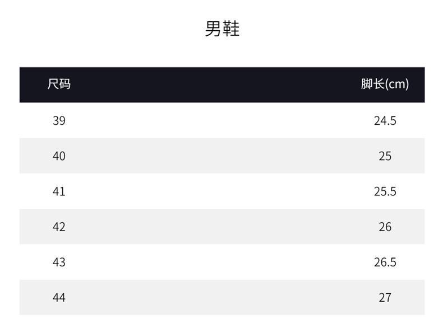Screen dimensions: 443x333
Task: Click the 27 foot length value
Action: pyautogui.click(x=385, y=297)
